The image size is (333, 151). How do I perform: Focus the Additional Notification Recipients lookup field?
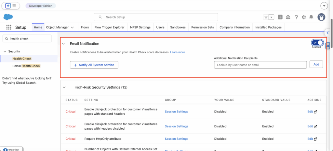[260, 65]
